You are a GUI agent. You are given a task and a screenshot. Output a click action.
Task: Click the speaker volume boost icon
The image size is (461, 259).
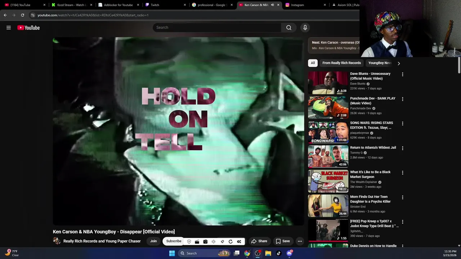point(214,241)
